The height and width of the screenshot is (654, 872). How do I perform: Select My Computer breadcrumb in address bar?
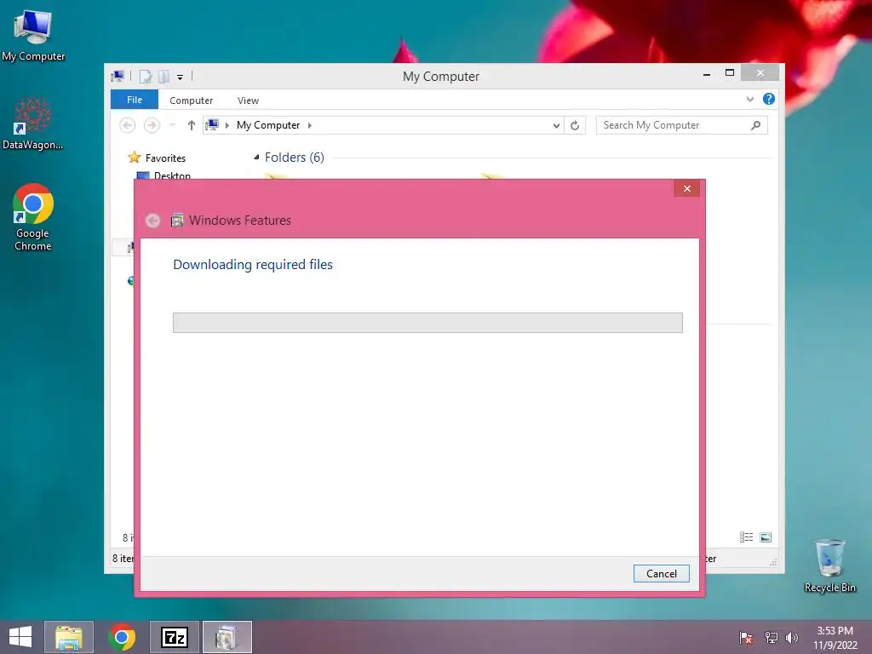pyautogui.click(x=268, y=125)
